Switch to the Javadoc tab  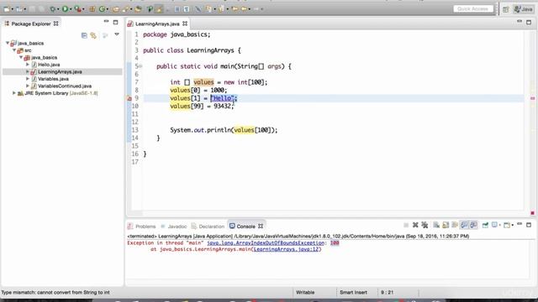click(x=174, y=226)
